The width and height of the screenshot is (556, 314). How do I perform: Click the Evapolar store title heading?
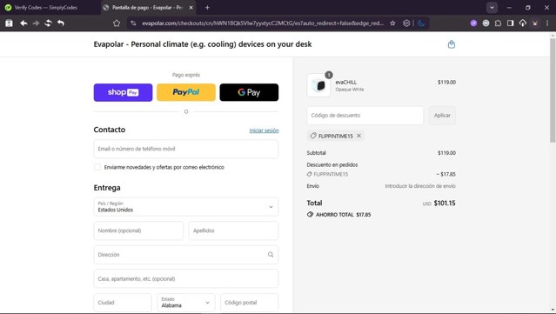point(203,44)
